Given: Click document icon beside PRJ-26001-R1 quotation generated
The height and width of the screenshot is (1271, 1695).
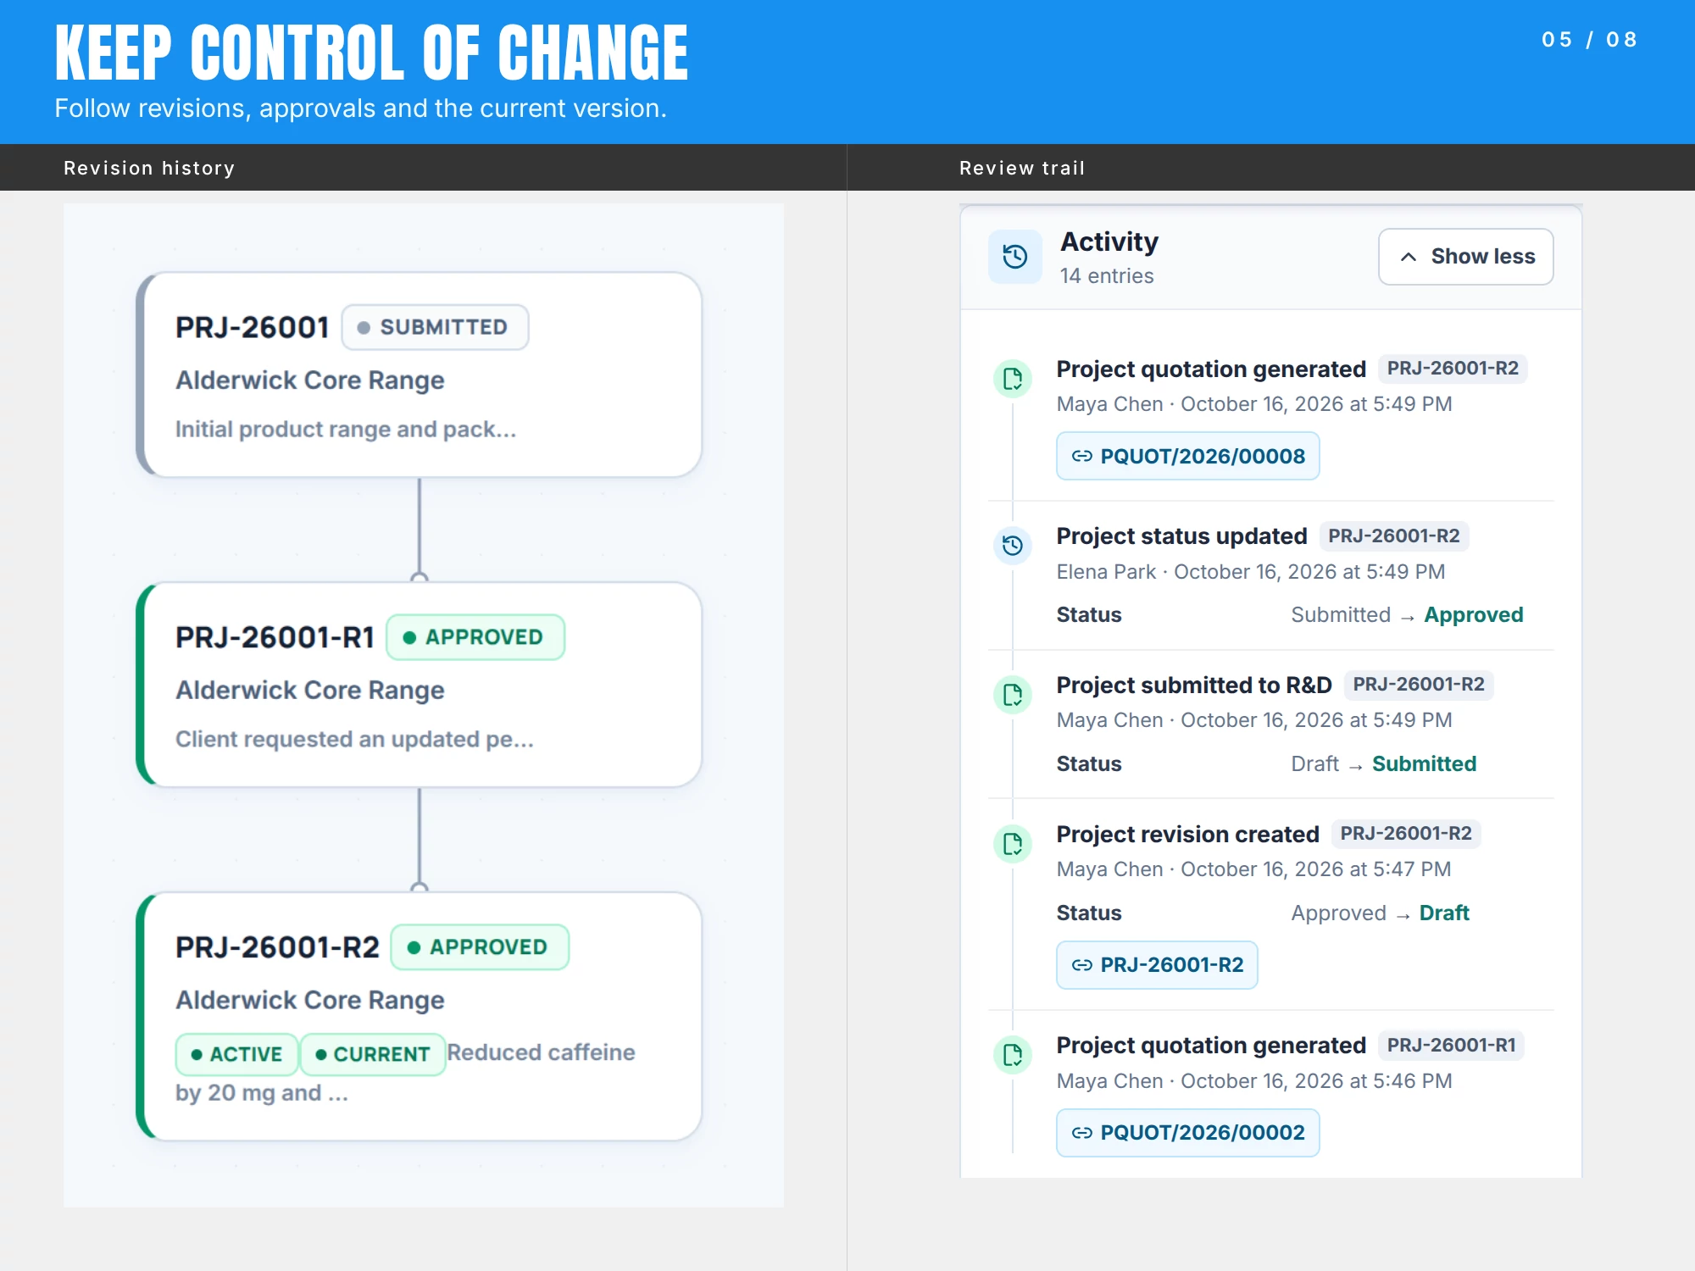Looking at the screenshot, I should pyautogui.click(x=1013, y=1055).
